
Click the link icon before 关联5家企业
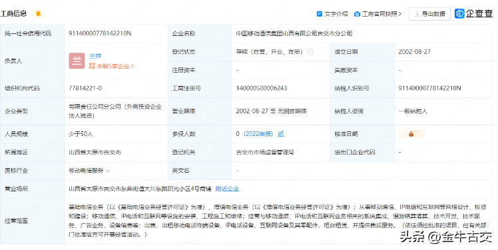click(x=92, y=66)
